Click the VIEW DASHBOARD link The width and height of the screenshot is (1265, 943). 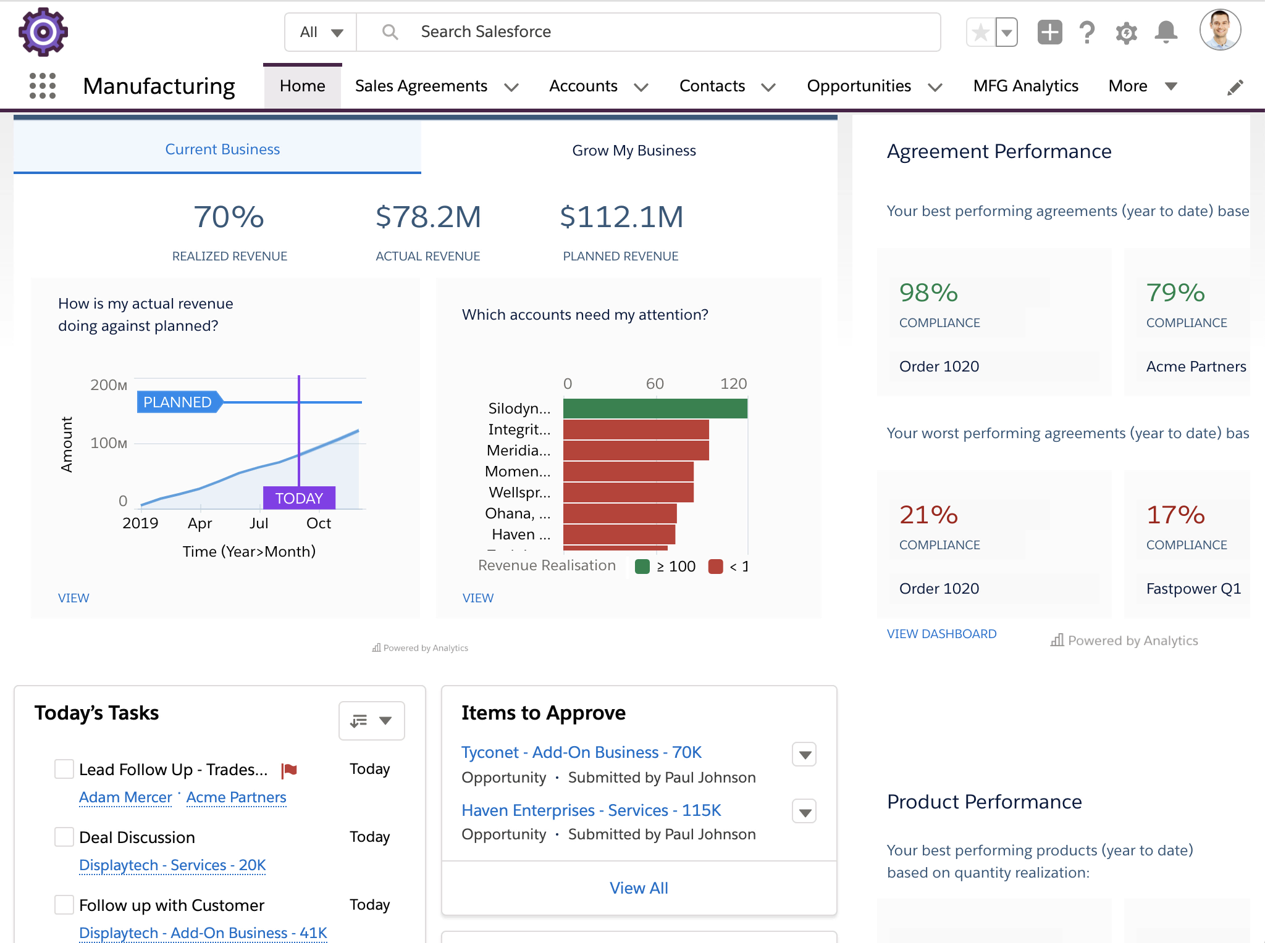pyautogui.click(x=941, y=634)
